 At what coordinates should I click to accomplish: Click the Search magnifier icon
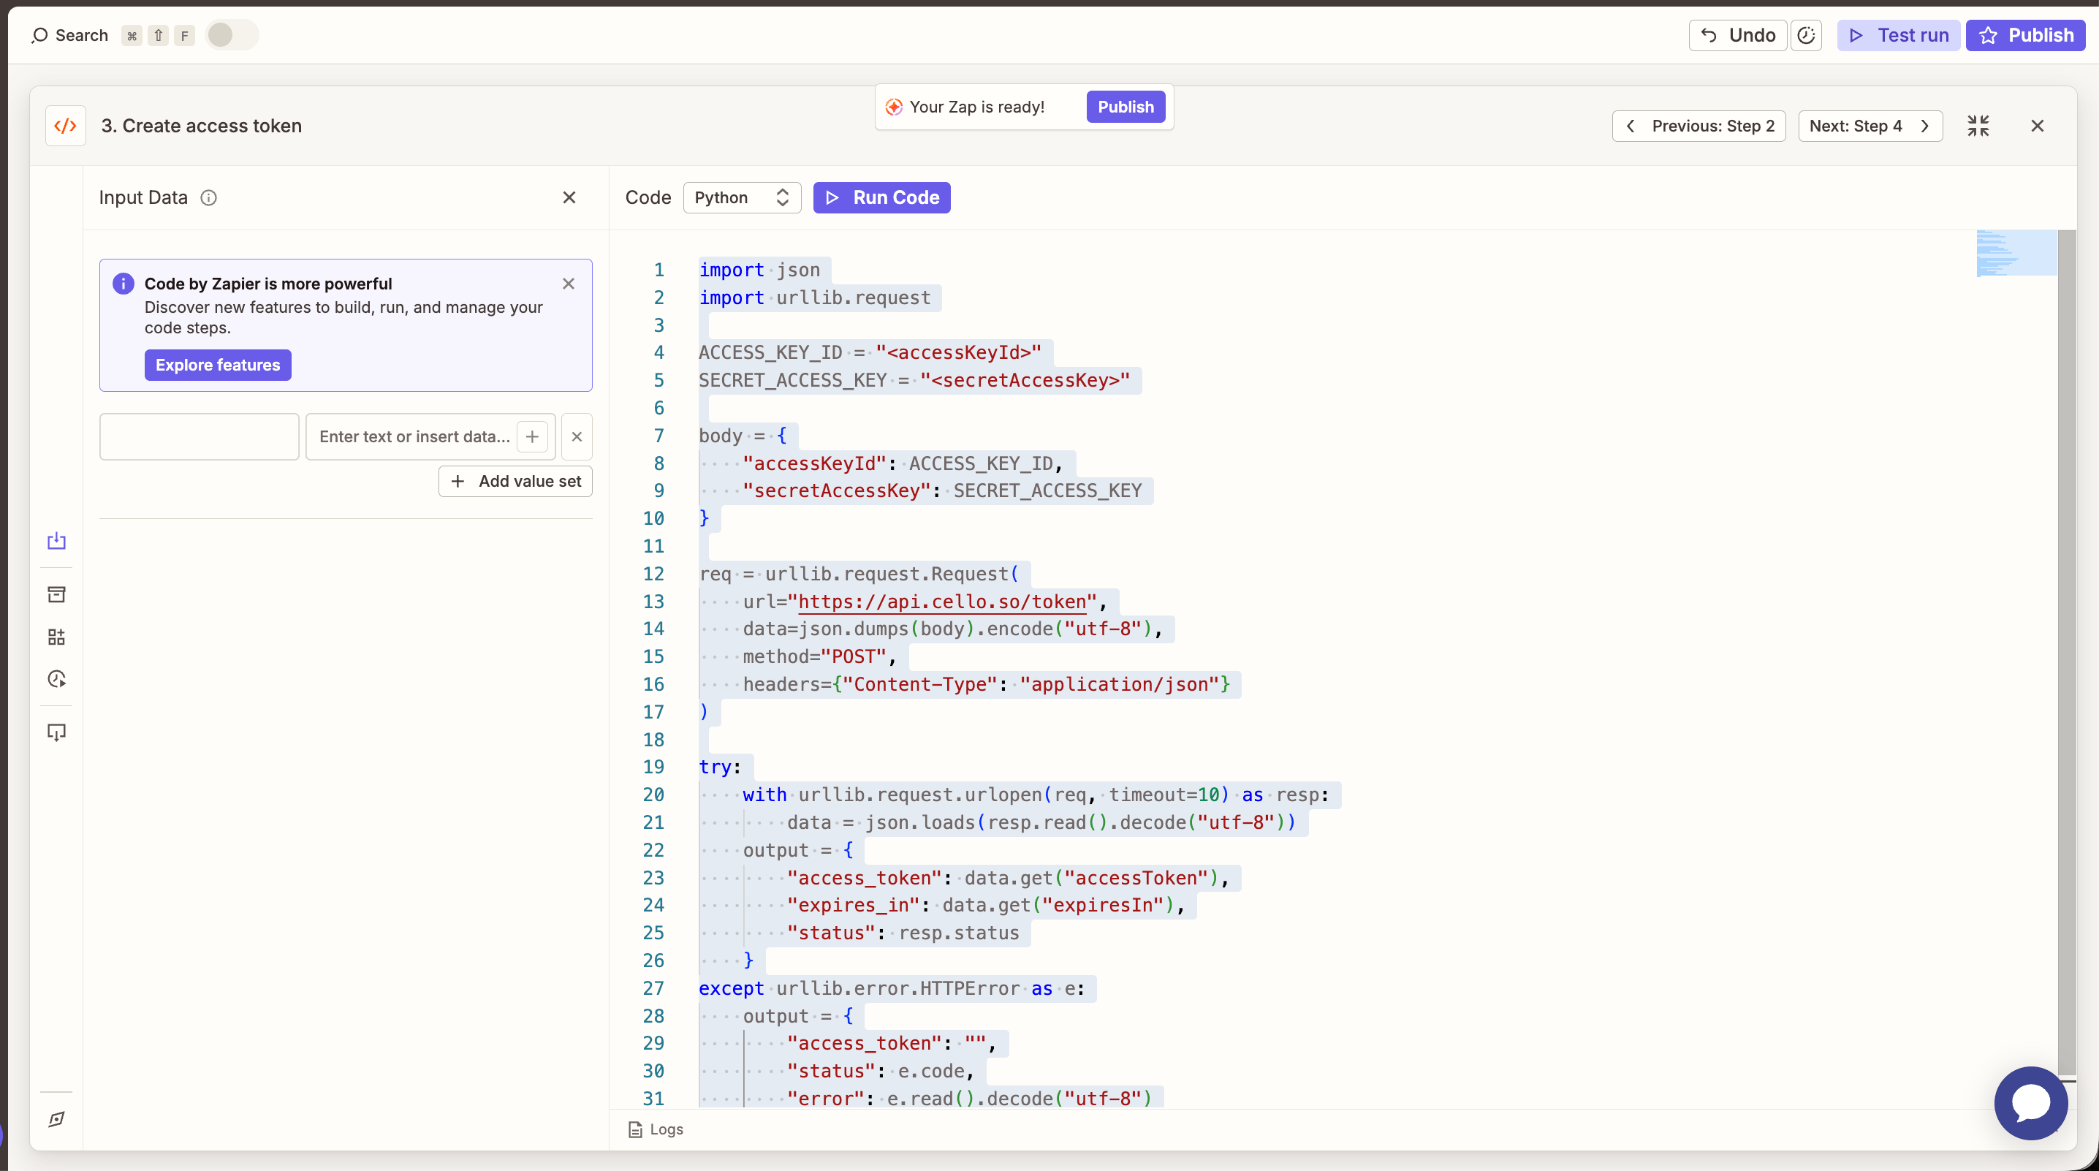[39, 35]
